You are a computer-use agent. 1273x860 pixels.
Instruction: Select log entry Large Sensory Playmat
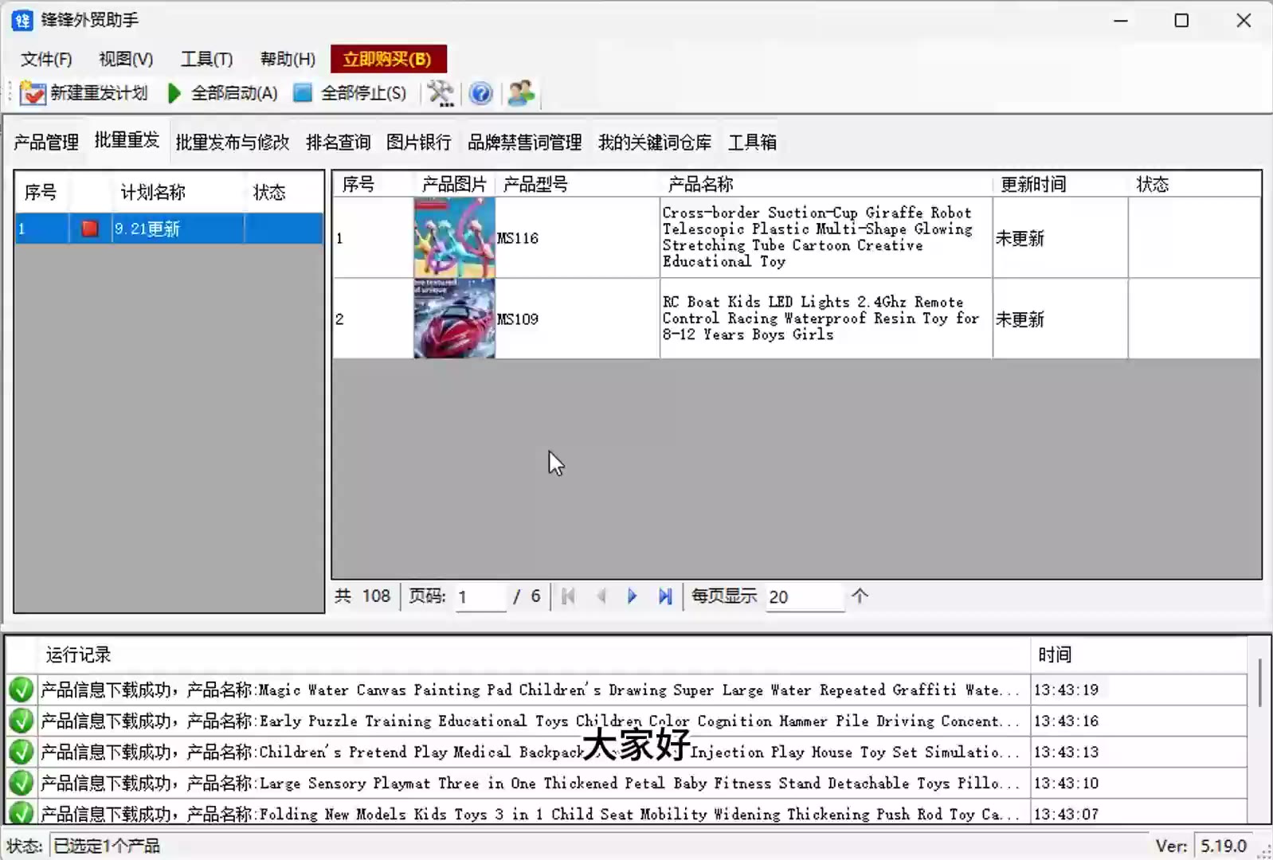pos(532,783)
